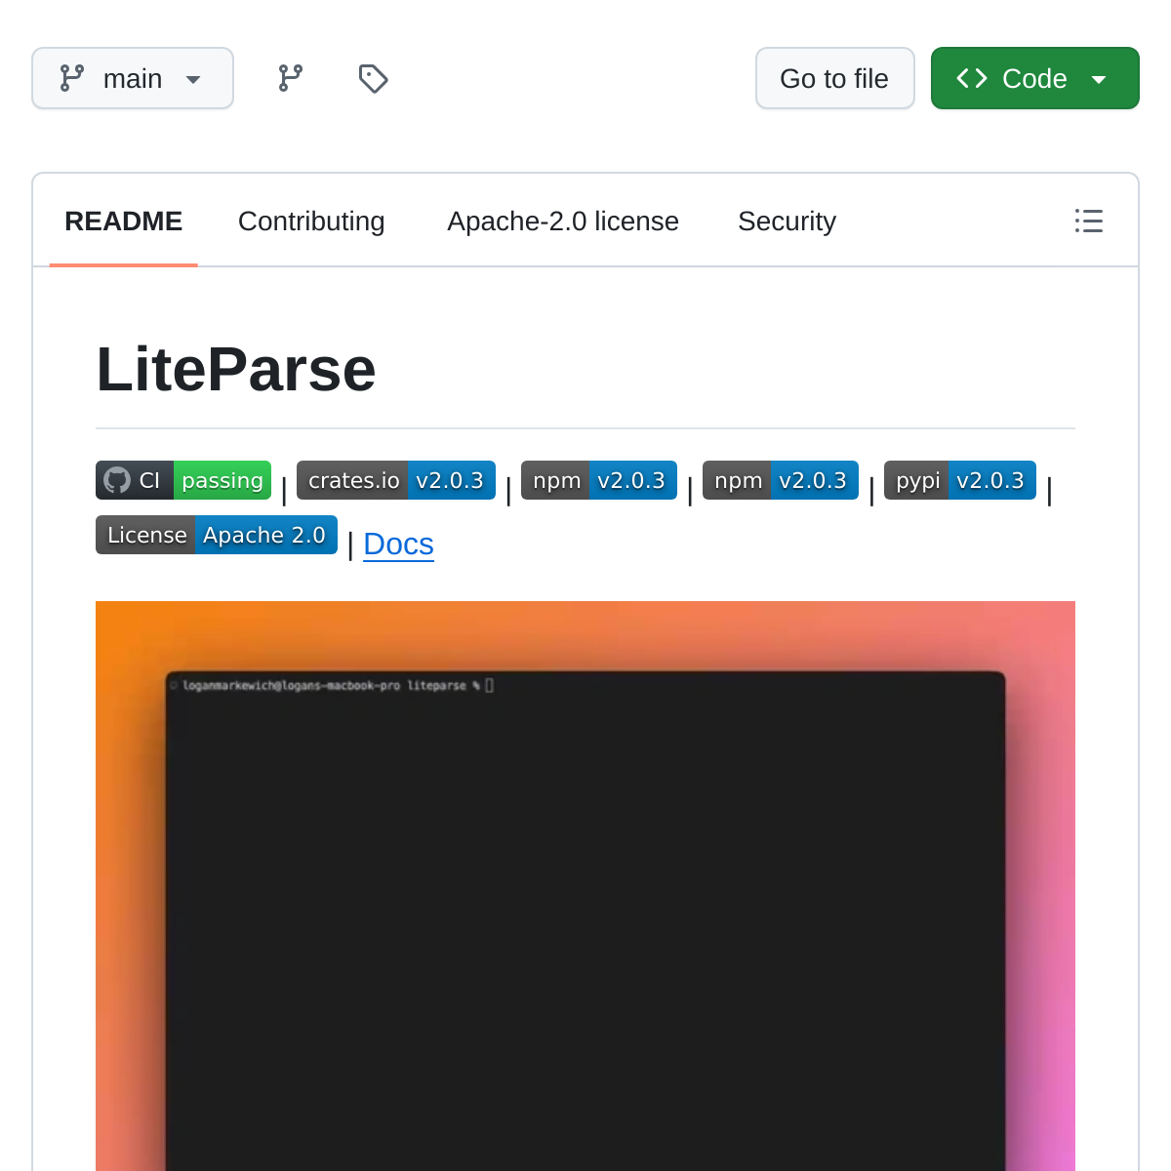Image resolution: width=1171 pixels, height=1171 pixels.
Task: Switch to the README tab
Action: (x=124, y=222)
